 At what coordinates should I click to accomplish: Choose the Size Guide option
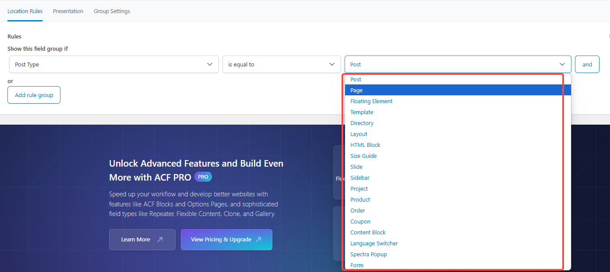point(363,156)
